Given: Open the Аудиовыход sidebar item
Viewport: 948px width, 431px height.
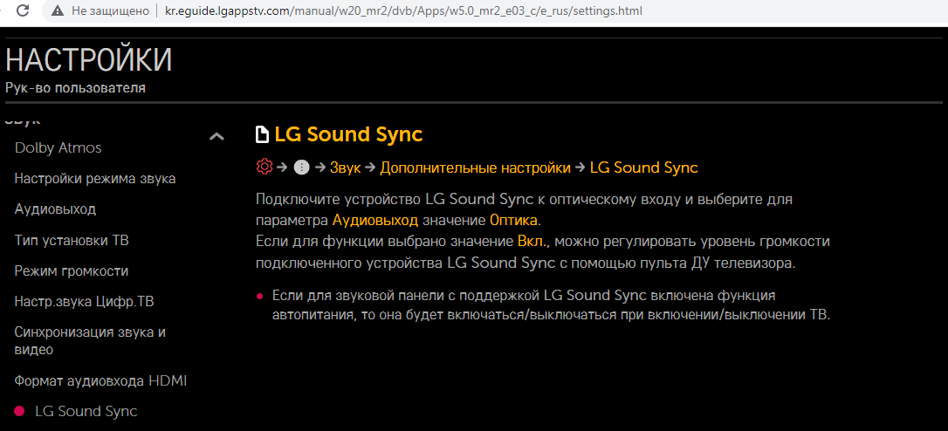Looking at the screenshot, I should 55,209.
